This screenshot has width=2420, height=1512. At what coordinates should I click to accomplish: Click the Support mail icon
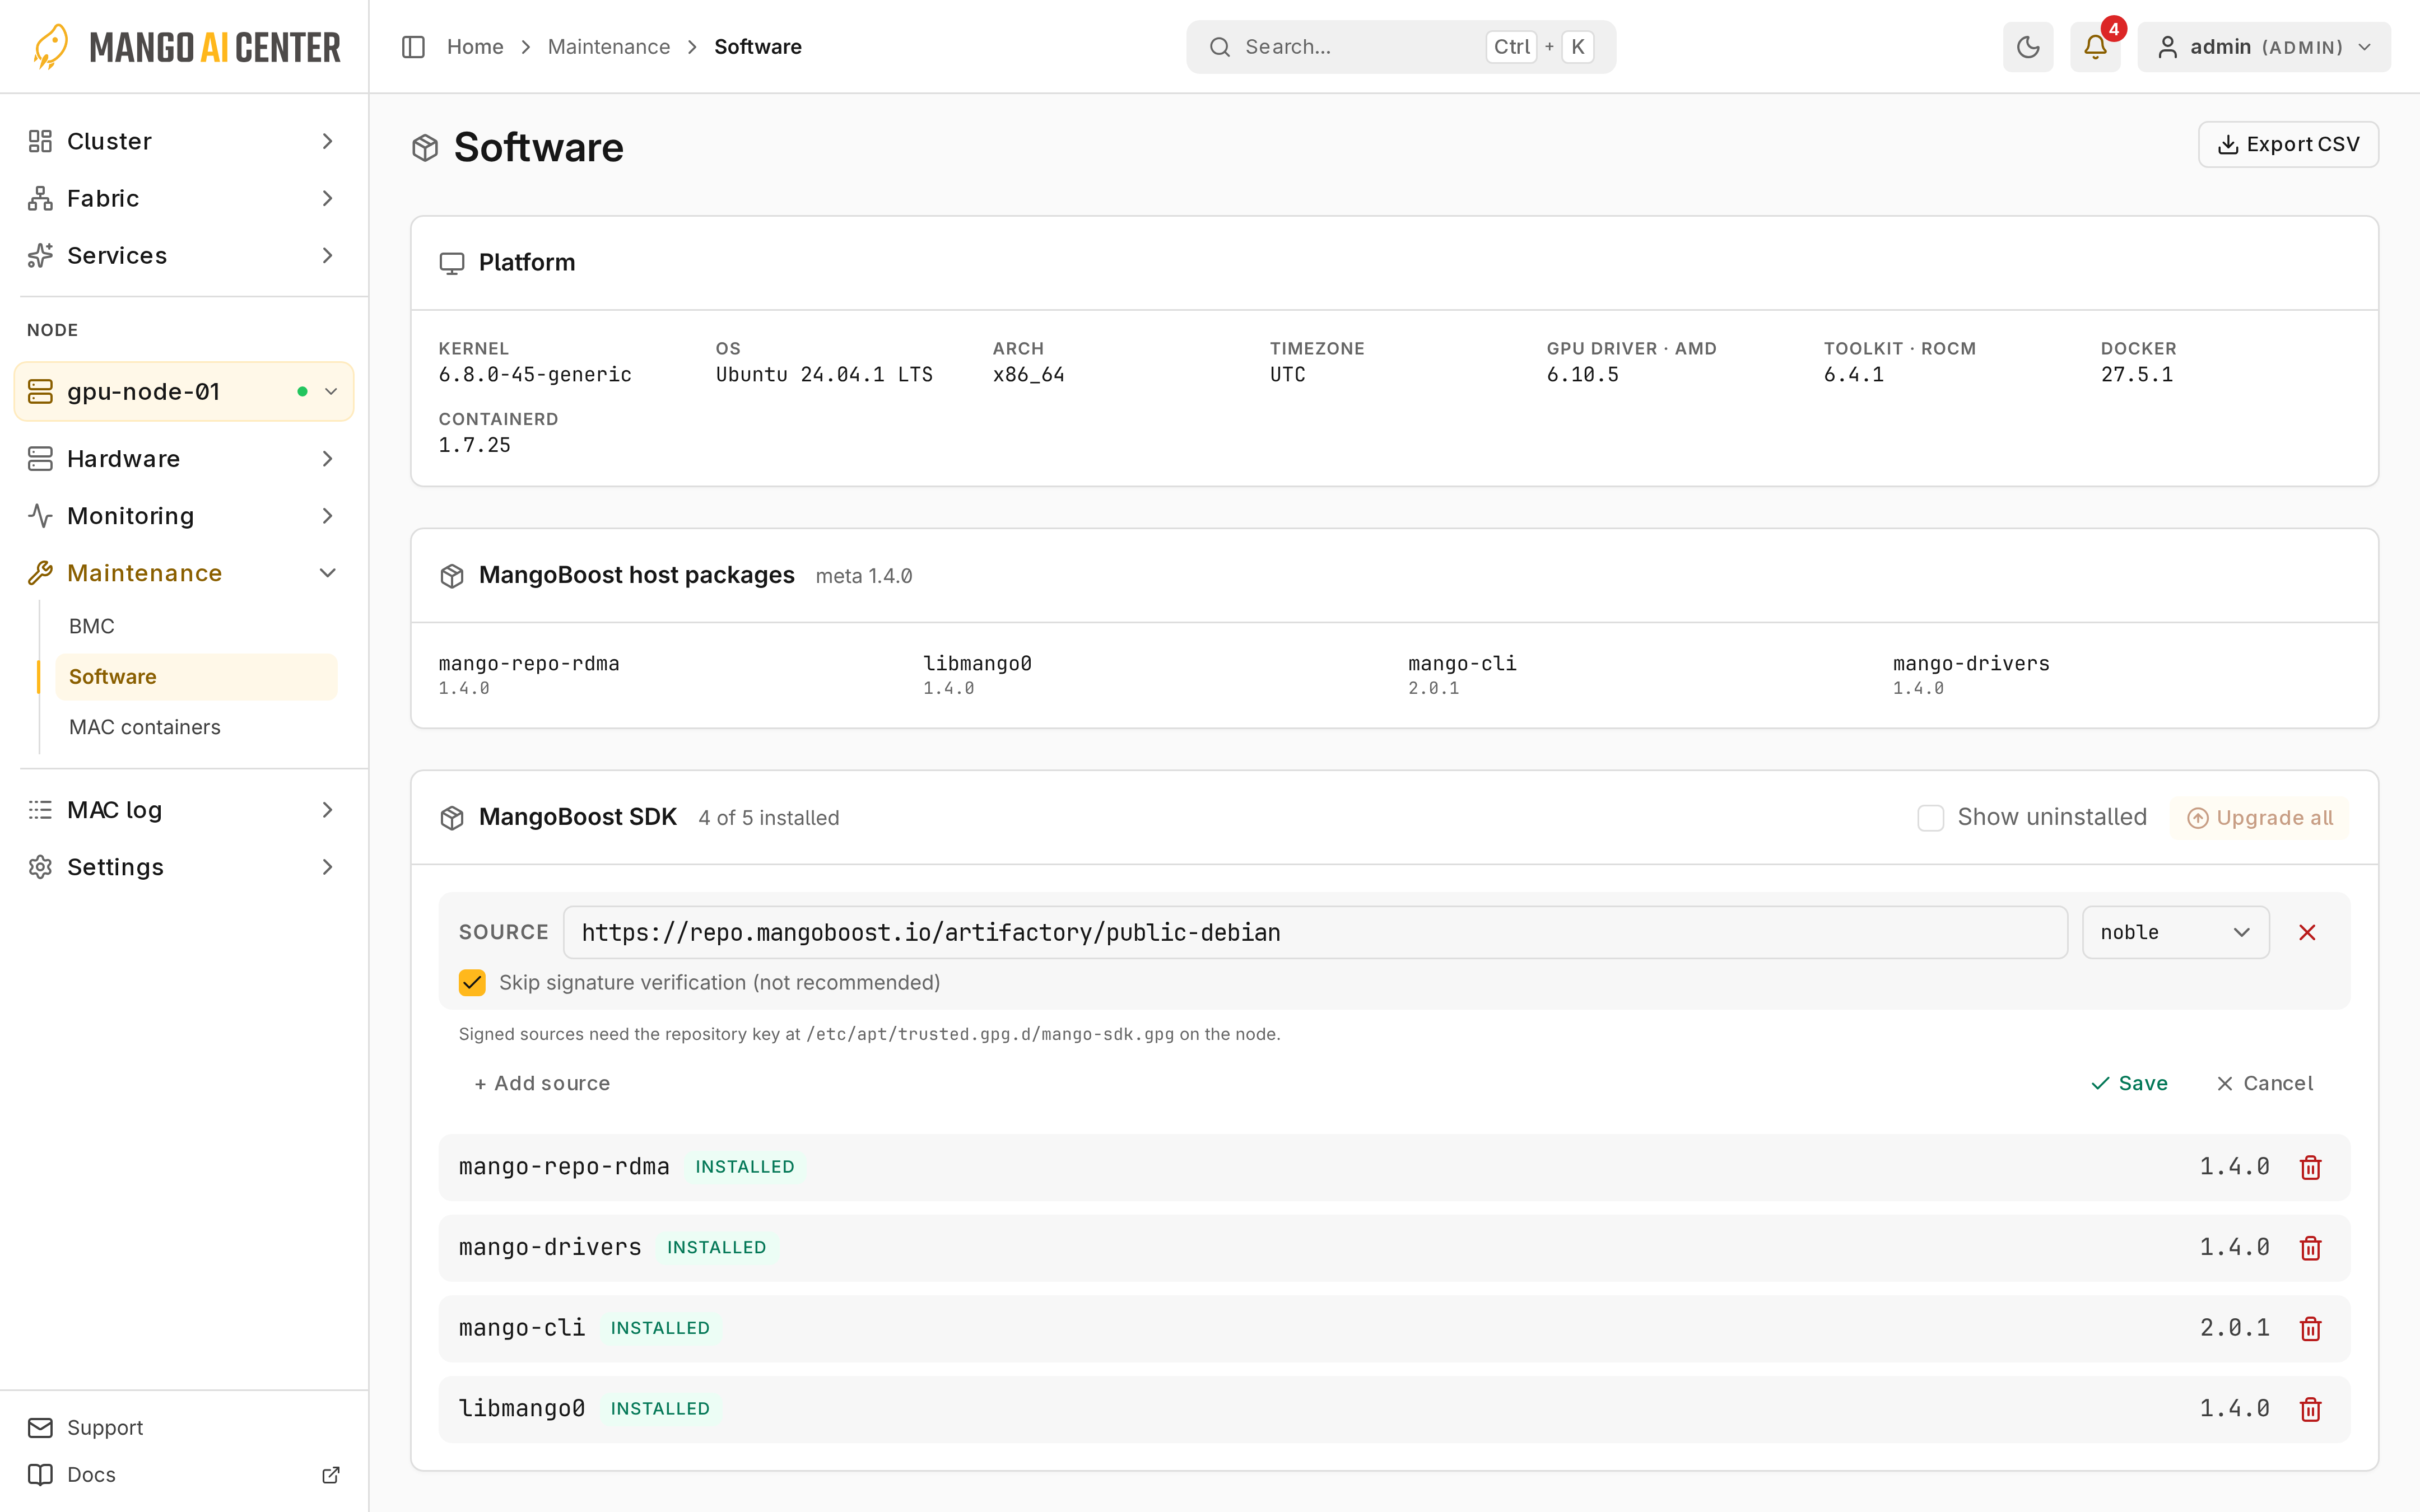[40, 1427]
